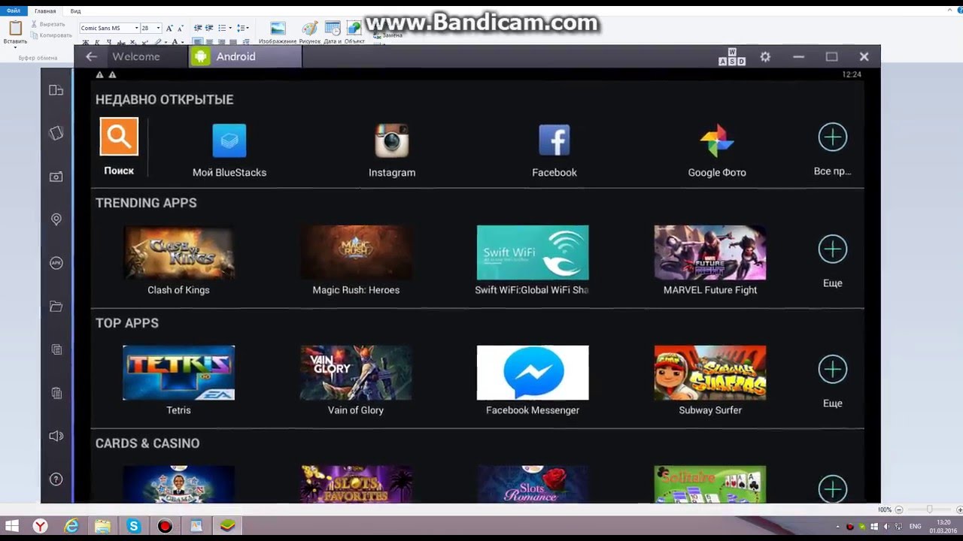
Task: Launch Мой BlueStacks app
Action: (x=229, y=141)
